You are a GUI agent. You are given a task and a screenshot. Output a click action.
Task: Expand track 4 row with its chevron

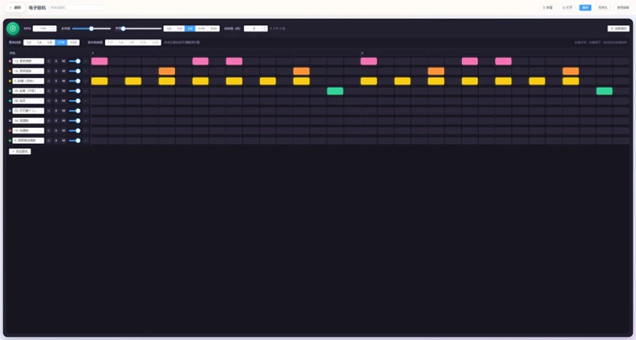[86, 141]
